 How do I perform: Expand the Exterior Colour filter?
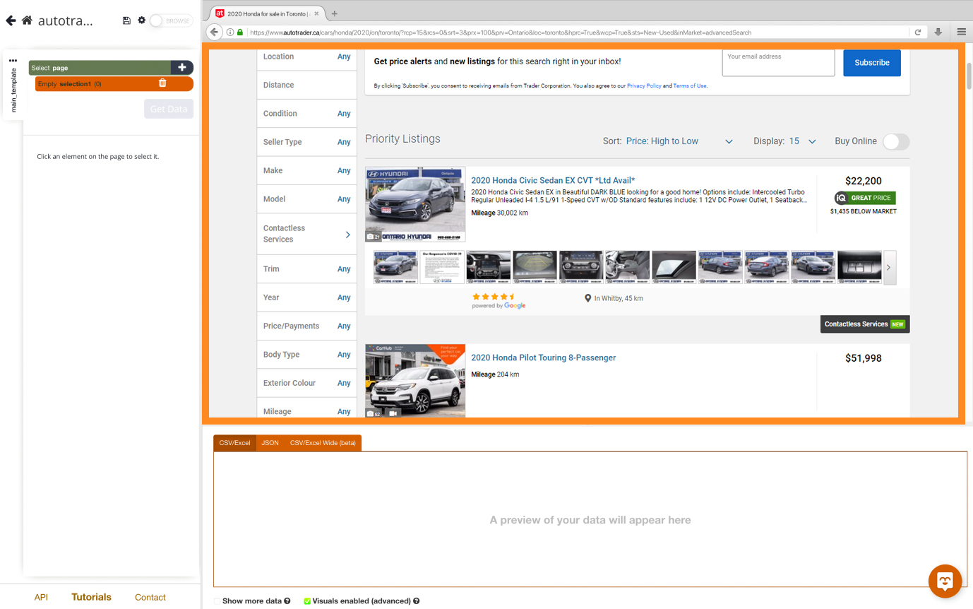click(306, 383)
